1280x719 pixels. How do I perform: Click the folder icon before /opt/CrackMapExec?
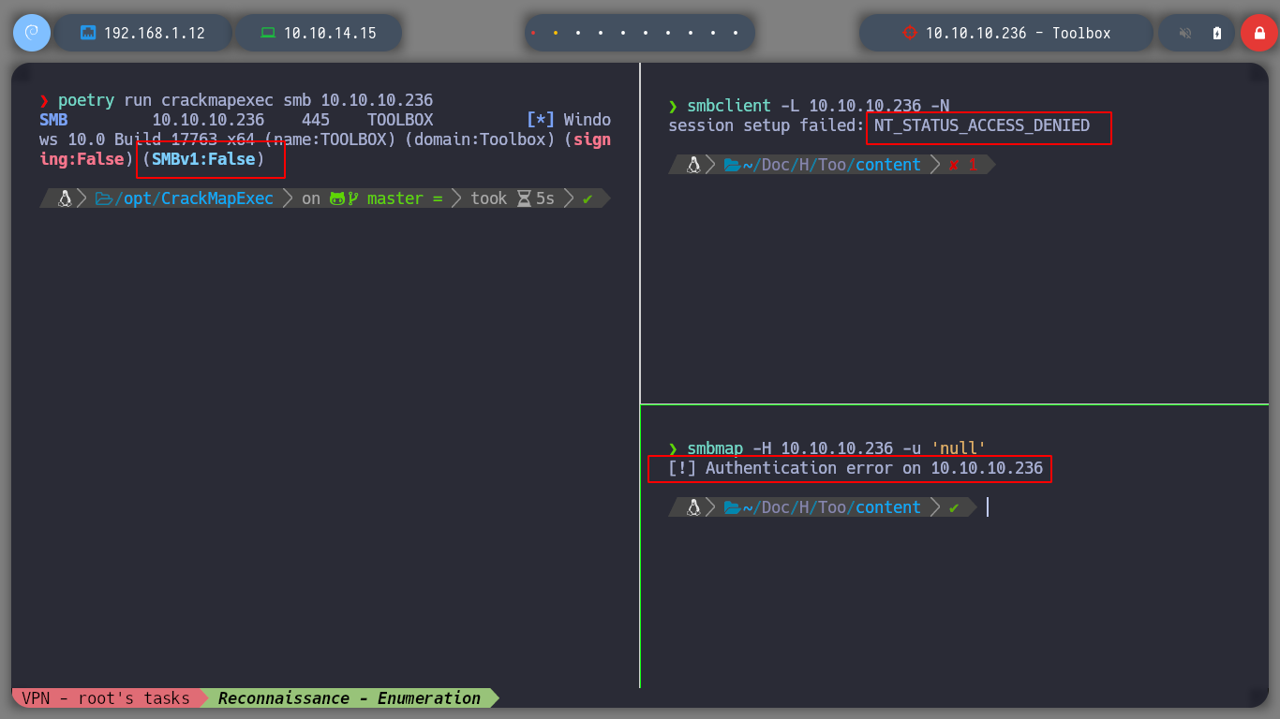coord(103,198)
